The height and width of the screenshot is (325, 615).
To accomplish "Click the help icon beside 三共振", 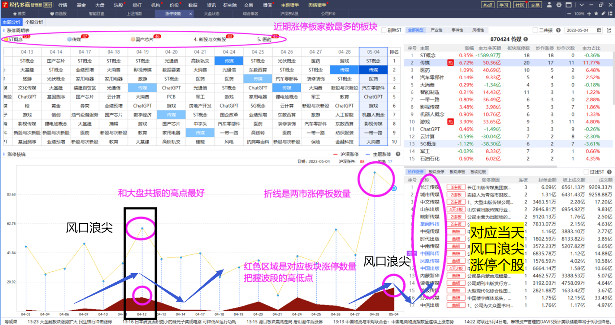I will click(558, 30).
